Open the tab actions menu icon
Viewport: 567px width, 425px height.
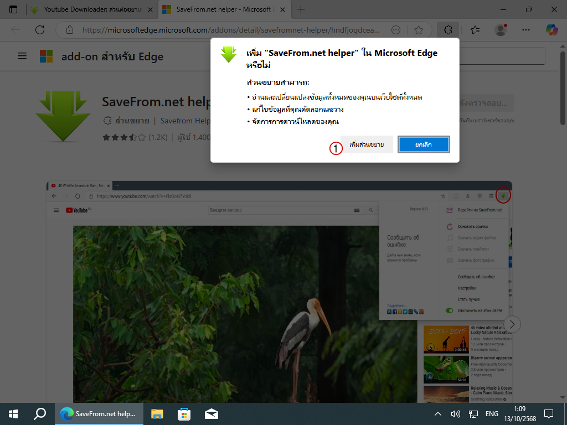pos(13,9)
